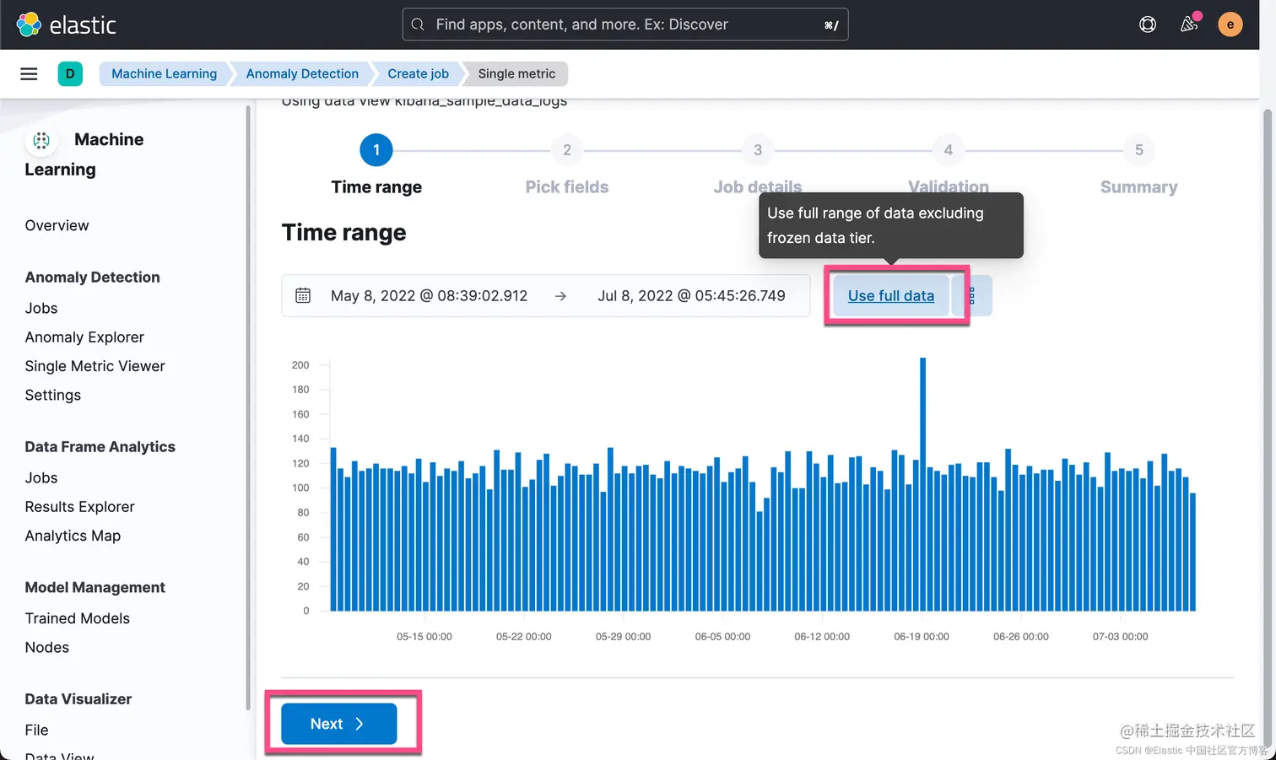Screen dimensions: 1276x760
Task: Click the Model Management heading
Action: 95,587
